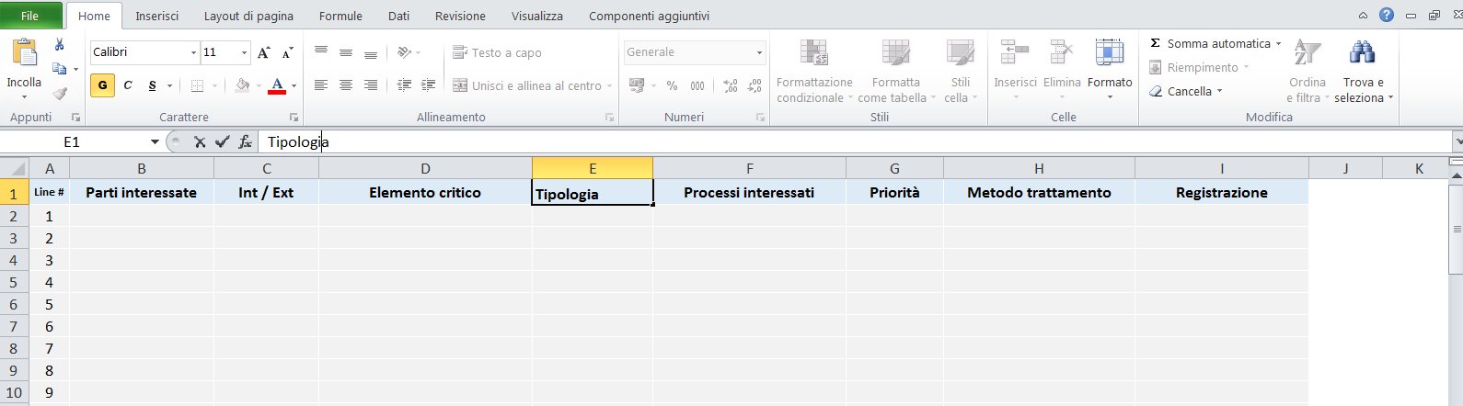Open the Excel help question mark
Viewport: 1463px width, 406px height.
pos(1387,15)
